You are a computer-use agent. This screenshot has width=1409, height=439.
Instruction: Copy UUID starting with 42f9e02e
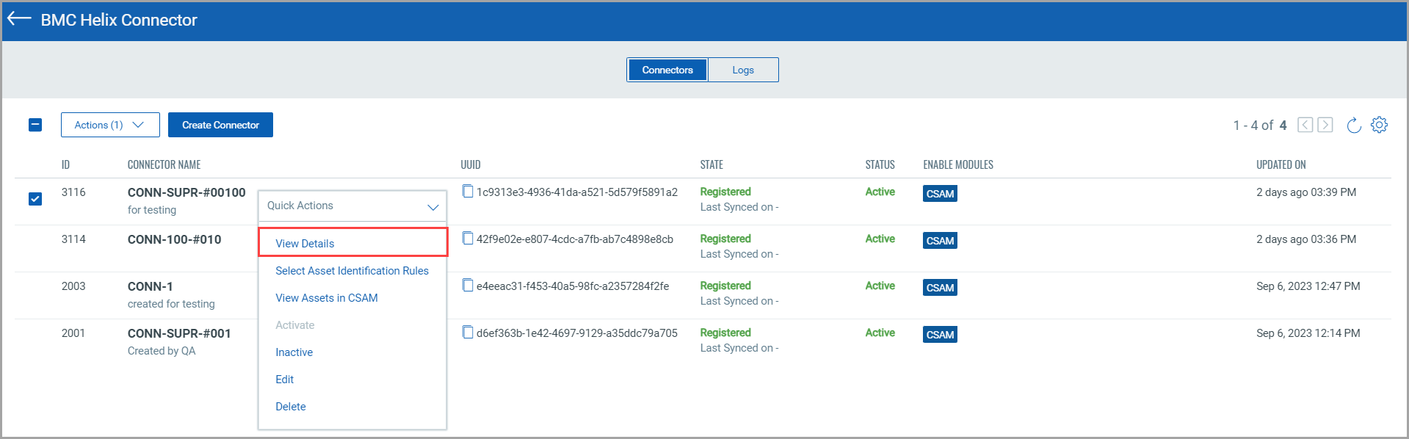tap(468, 239)
